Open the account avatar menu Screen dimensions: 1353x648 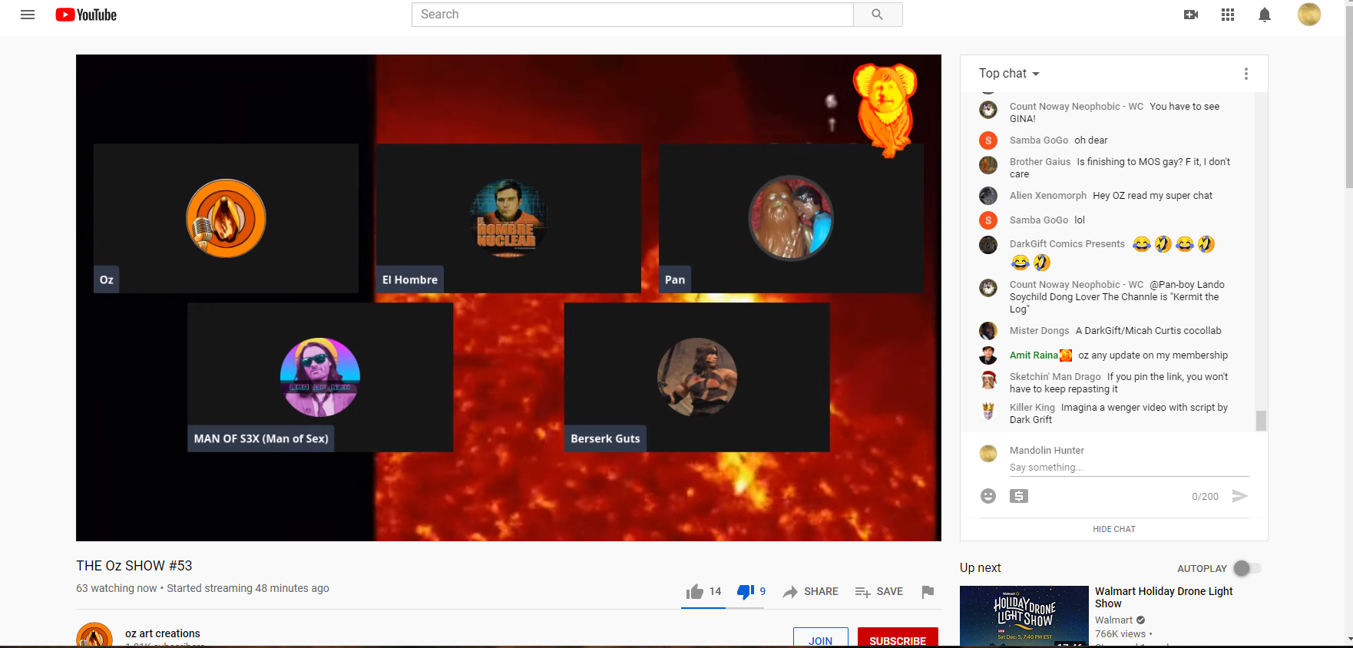coord(1309,15)
